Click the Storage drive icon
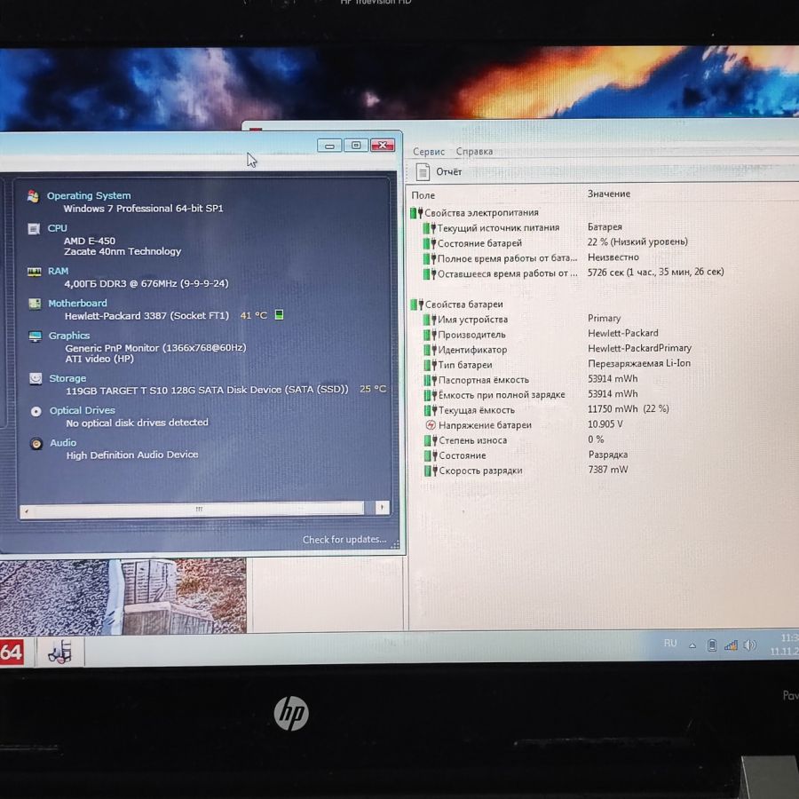 36,378
